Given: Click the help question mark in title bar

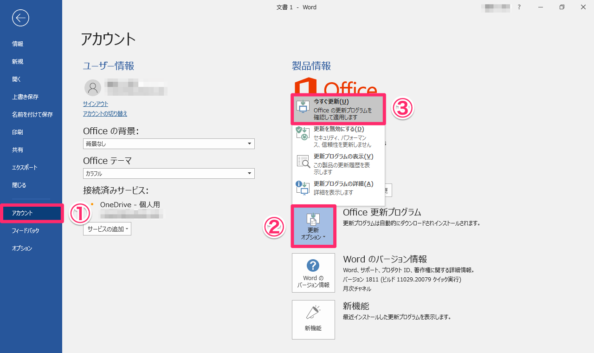Looking at the screenshot, I should click(519, 7).
